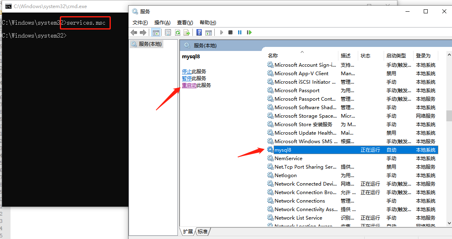Open the Properties toolbar icon
Viewport: 452px width, 239px height.
point(168,33)
